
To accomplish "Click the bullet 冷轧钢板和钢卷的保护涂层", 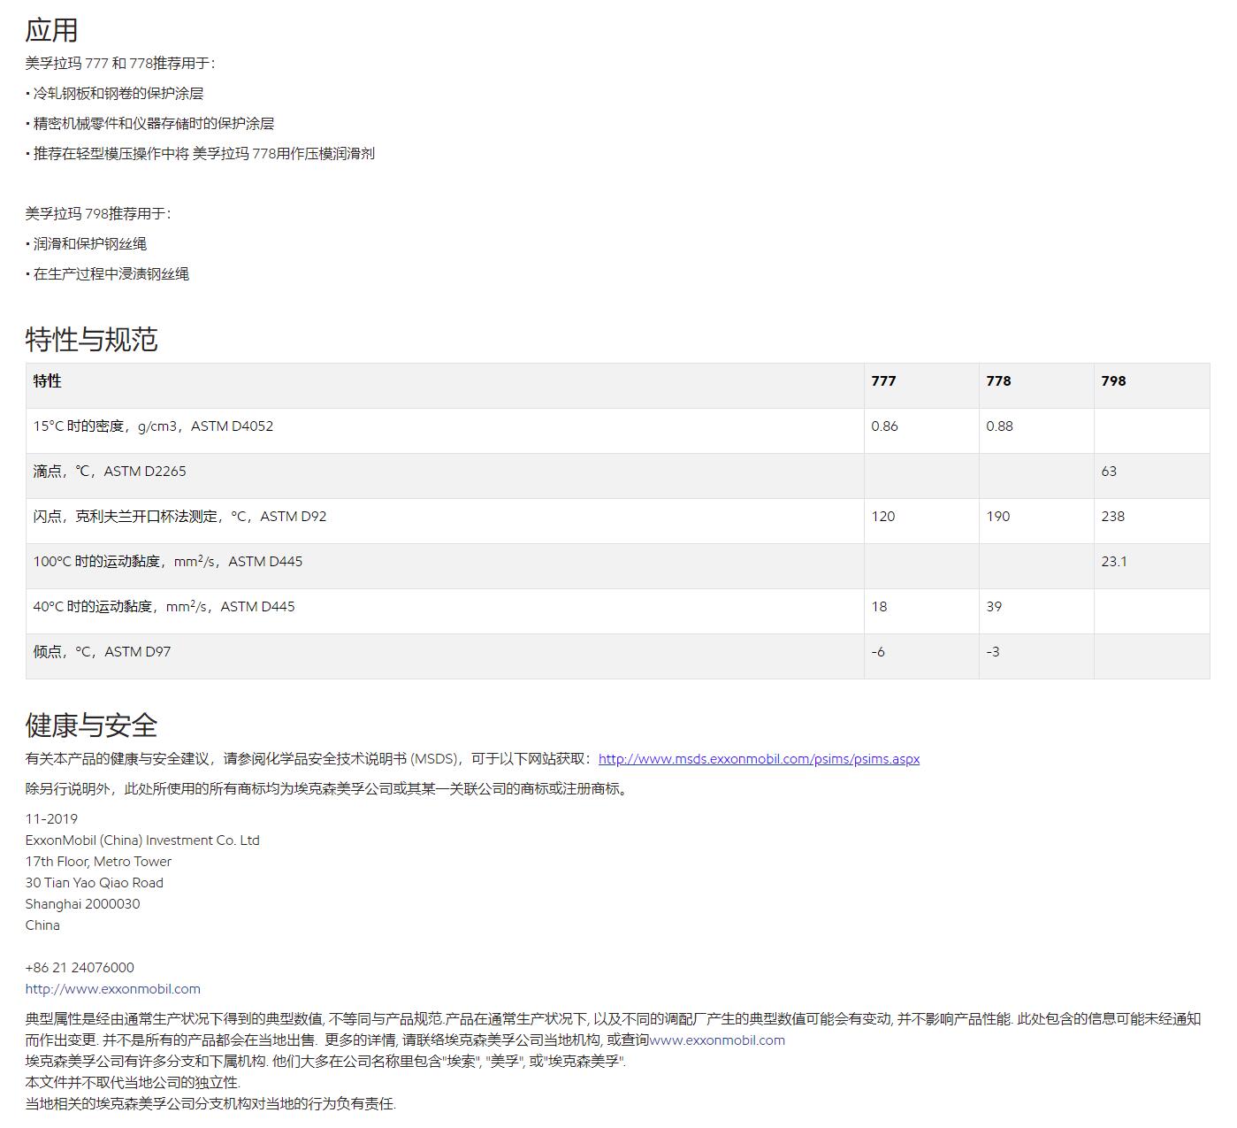I will 115,94.
